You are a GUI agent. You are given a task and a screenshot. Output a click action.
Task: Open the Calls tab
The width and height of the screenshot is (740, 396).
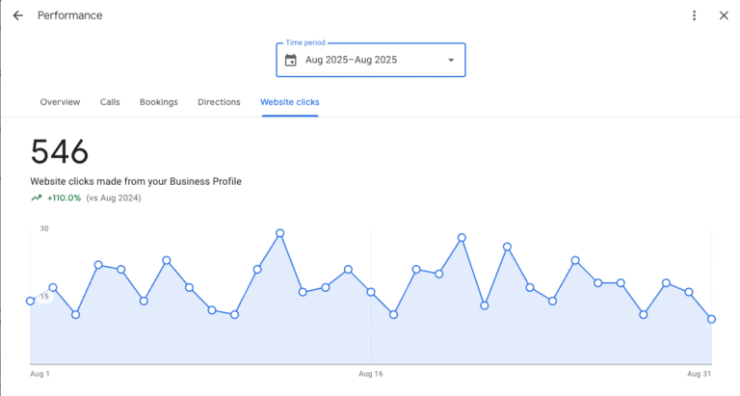click(x=110, y=102)
